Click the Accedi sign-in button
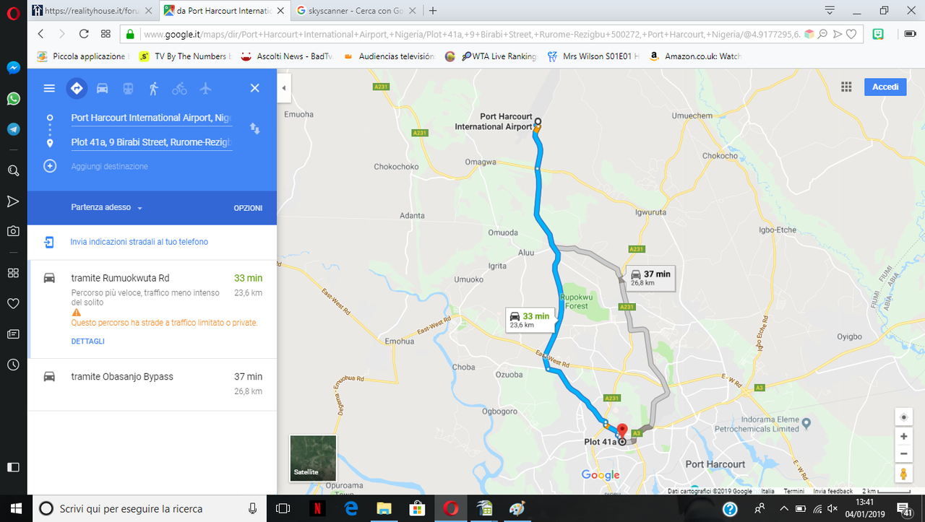 [x=885, y=87]
